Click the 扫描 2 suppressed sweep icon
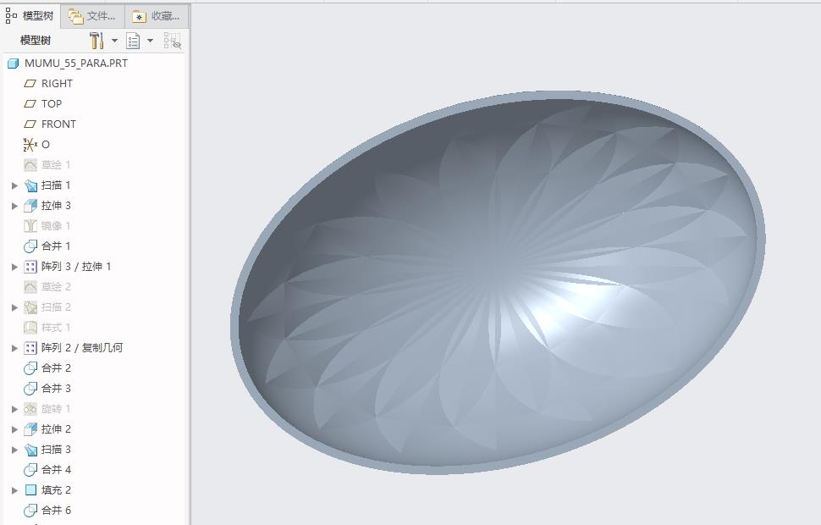Image resolution: width=821 pixels, height=525 pixels. click(x=30, y=307)
